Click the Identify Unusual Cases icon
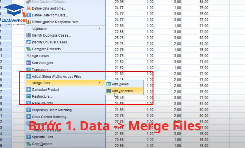The height and width of the screenshot is (148, 245). (28, 42)
